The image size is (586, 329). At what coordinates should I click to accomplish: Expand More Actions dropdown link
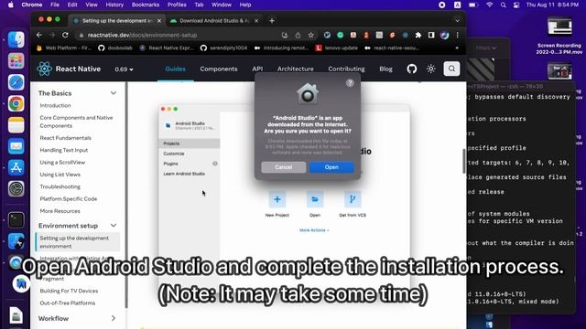tap(314, 230)
